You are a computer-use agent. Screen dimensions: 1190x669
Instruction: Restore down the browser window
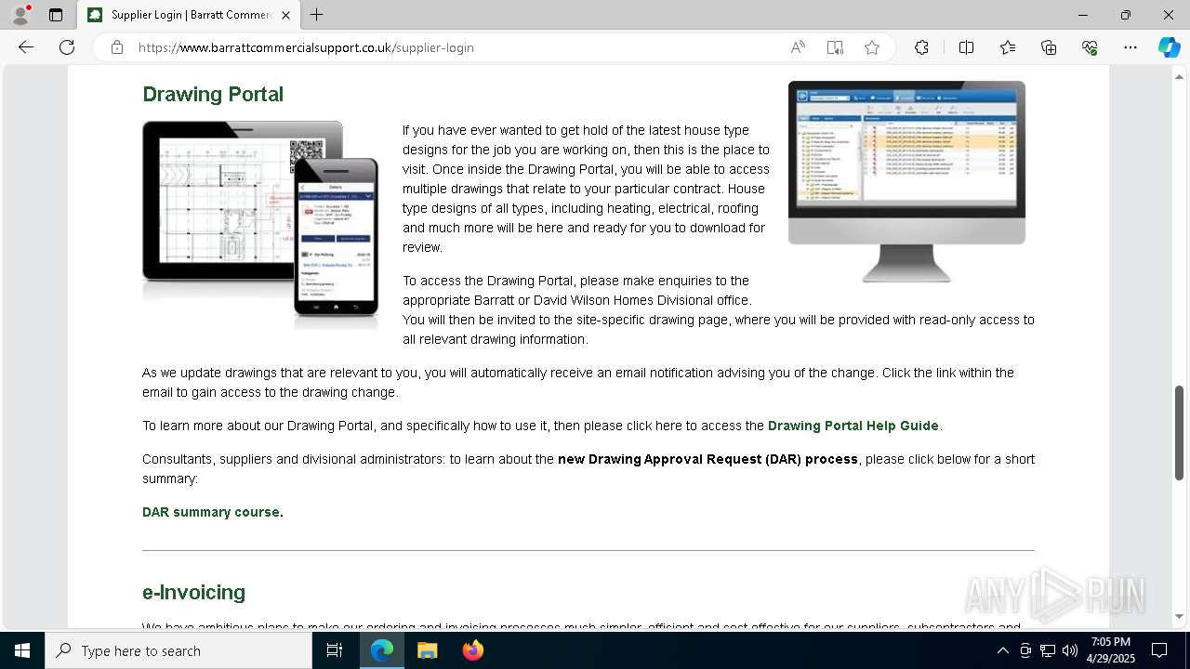tap(1126, 15)
